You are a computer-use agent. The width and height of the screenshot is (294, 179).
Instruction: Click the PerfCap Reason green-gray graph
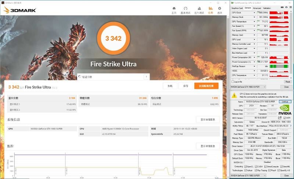(x=279, y=66)
